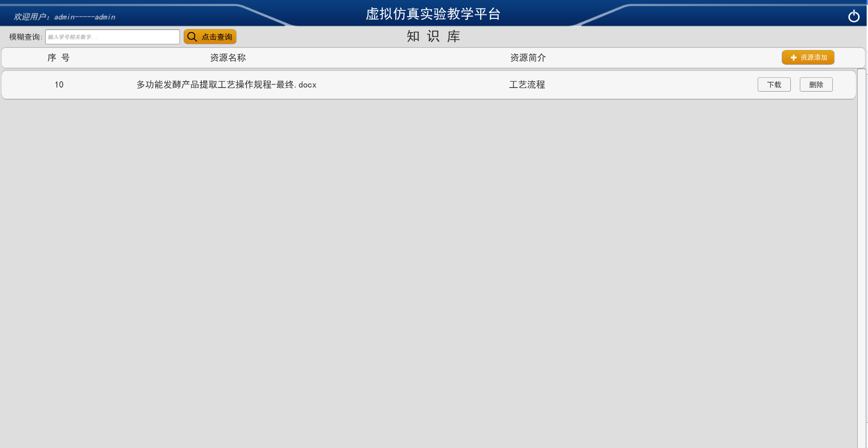This screenshot has width=868, height=448.
Task: Focus the 模糊查询 search input field
Action: point(112,37)
